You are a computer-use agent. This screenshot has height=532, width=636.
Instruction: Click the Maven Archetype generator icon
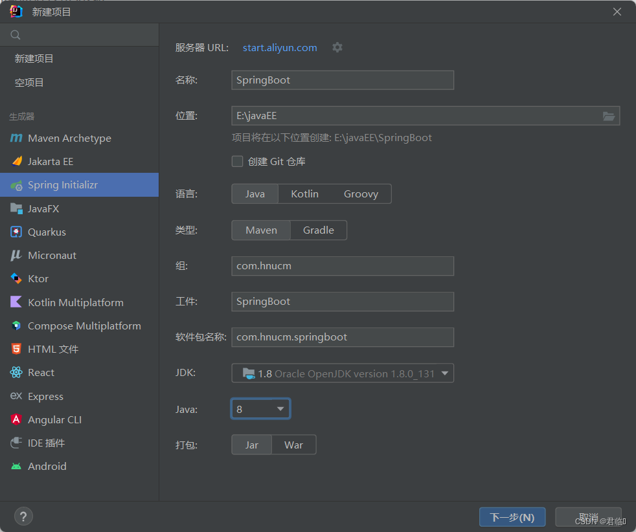point(16,138)
